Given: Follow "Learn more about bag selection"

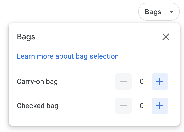Looking at the screenshot, I should (x=68, y=56).
